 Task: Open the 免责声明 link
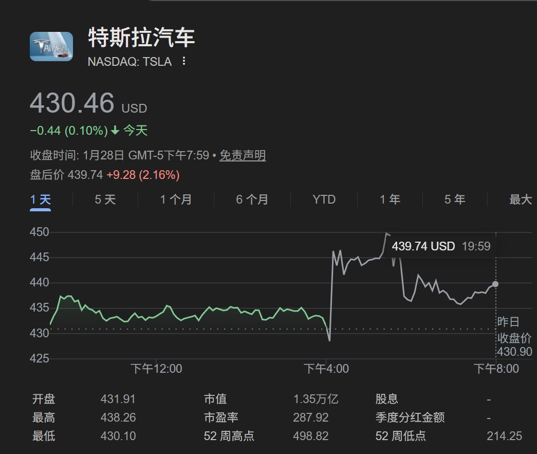(x=243, y=155)
